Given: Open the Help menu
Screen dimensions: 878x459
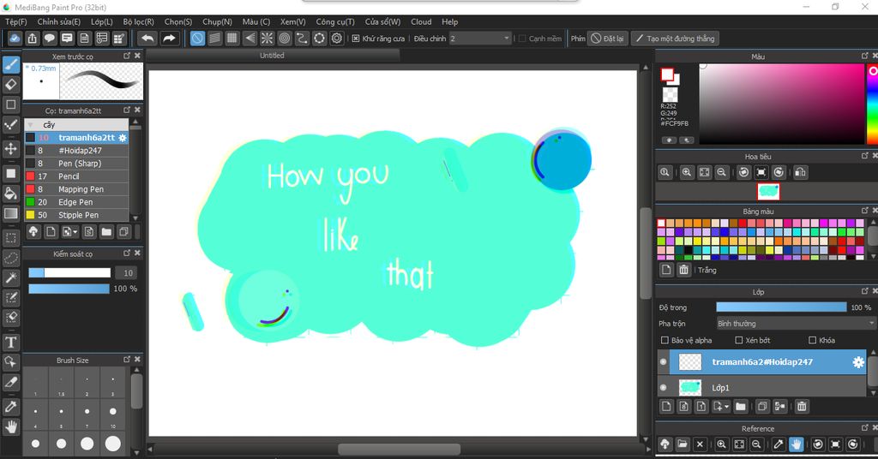Looking at the screenshot, I should point(449,21).
